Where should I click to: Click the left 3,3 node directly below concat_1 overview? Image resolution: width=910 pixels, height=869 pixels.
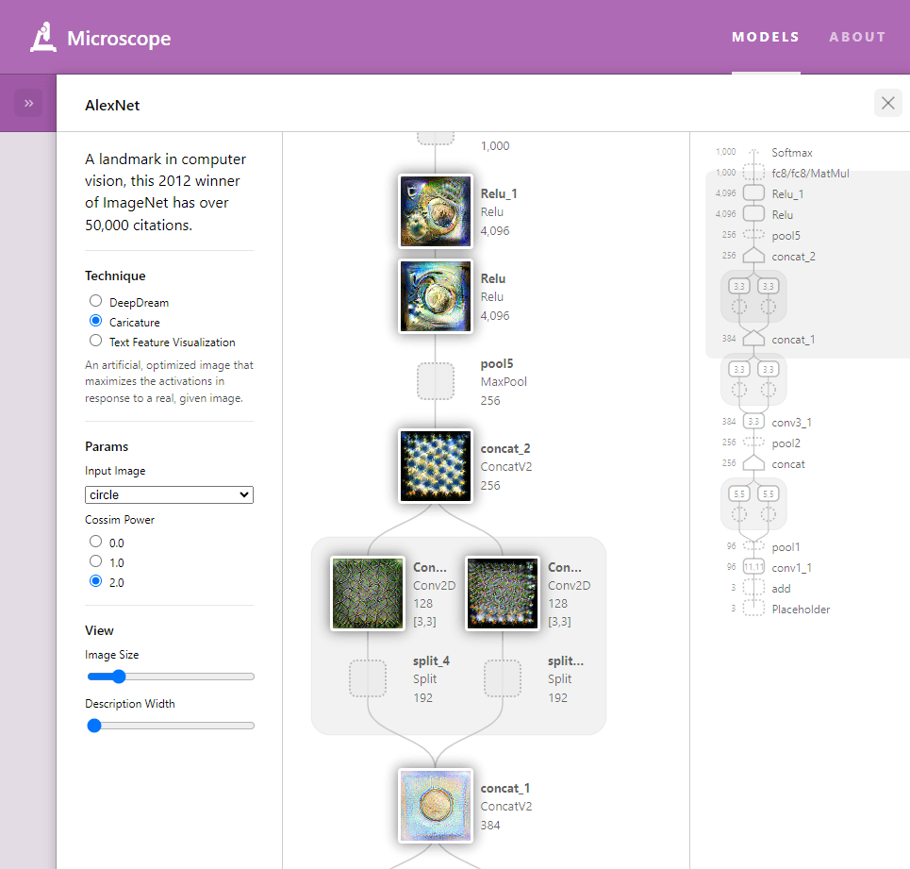738,369
